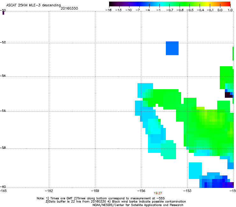
Task: Click the -60 latitude axis label
Action: pyautogui.click(x=3, y=187)
